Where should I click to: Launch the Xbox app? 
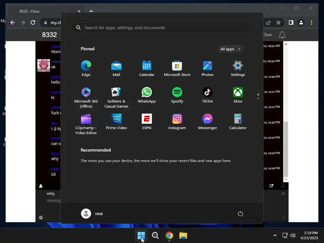238,95
